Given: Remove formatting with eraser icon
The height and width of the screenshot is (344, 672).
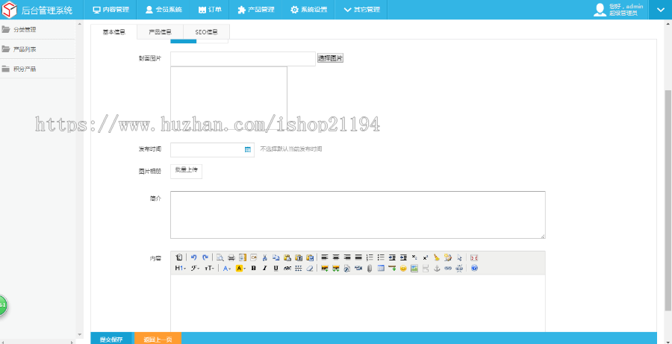Looking at the screenshot, I should coord(309,268).
